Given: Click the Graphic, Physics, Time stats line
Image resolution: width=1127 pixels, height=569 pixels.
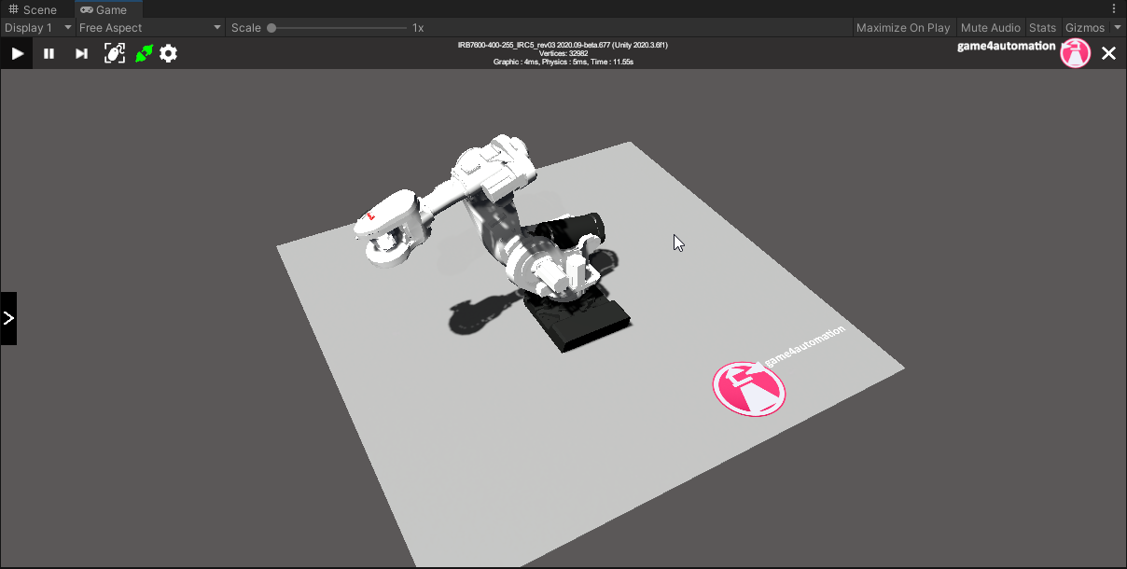Looking at the screenshot, I should click(563, 62).
